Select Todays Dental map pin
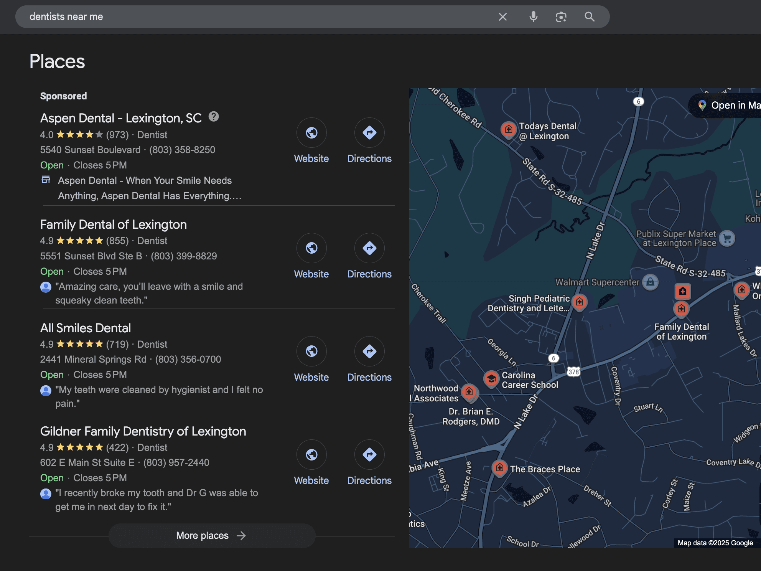The height and width of the screenshot is (571, 761). (509, 130)
